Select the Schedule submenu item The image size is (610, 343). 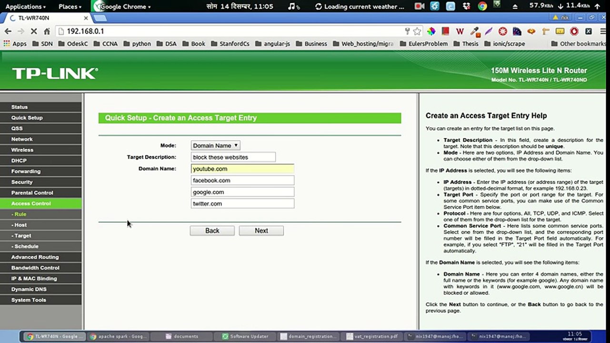41,246
